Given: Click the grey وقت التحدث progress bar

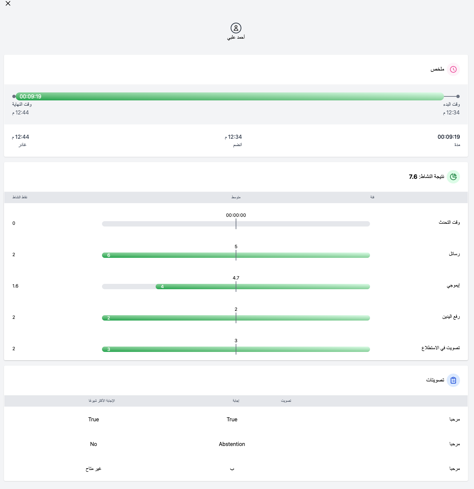Looking at the screenshot, I should coord(236,224).
